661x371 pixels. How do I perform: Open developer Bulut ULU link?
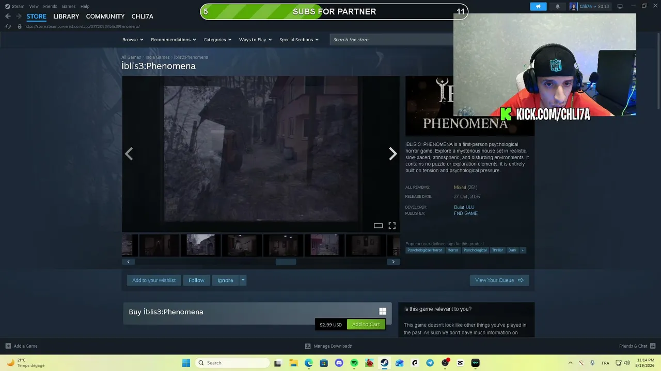[x=464, y=207]
